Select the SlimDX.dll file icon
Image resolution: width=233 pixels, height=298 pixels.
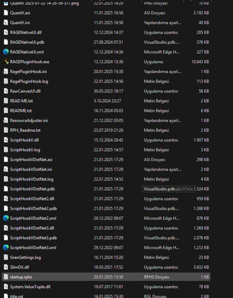6,267
